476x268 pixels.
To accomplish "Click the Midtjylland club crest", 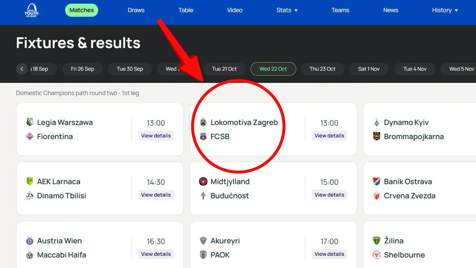I will pos(203,181).
